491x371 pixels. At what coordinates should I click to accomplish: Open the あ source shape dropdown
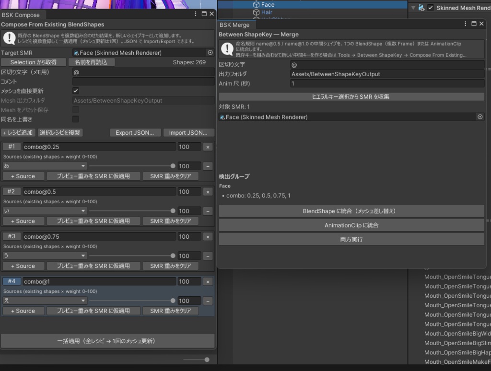point(45,166)
